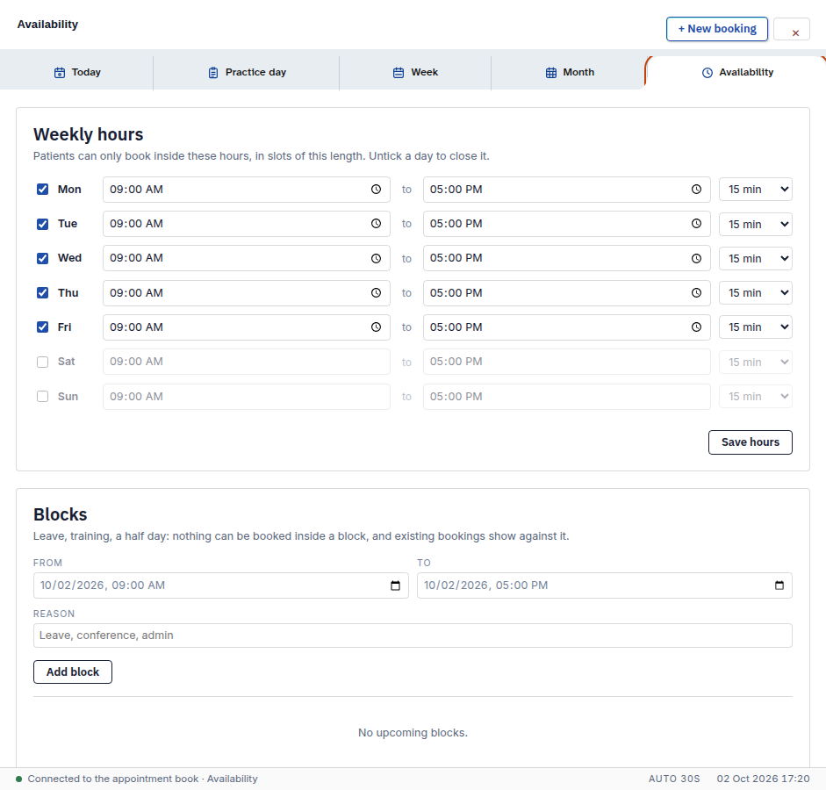Open time picker clock for Tue start time
826x790 pixels.
376,224
